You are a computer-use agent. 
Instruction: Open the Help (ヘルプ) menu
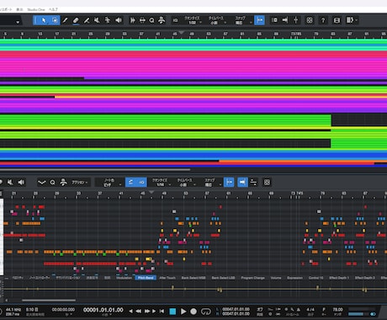pos(53,9)
